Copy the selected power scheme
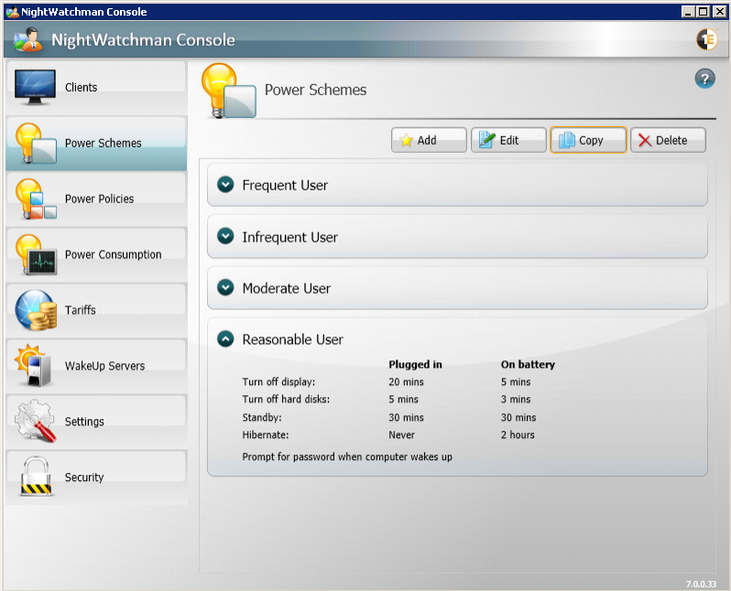The width and height of the screenshot is (731, 591). tap(588, 140)
